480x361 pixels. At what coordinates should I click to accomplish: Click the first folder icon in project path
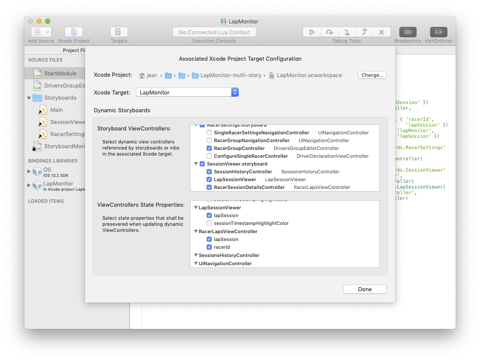click(168, 75)
